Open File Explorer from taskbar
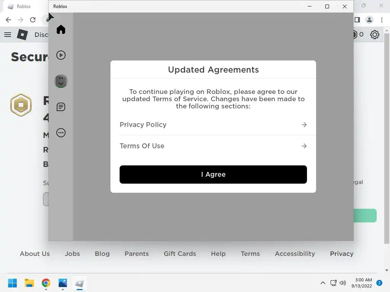This screenshot has height=292, width=390. tap(29, 283)
